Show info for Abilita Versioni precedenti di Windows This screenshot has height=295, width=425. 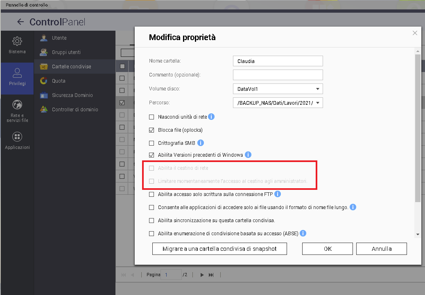(248, 155)
